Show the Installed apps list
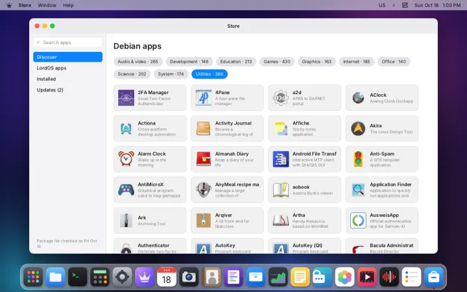This screenshot has width=467, height=292. click(x=67, y=79)
